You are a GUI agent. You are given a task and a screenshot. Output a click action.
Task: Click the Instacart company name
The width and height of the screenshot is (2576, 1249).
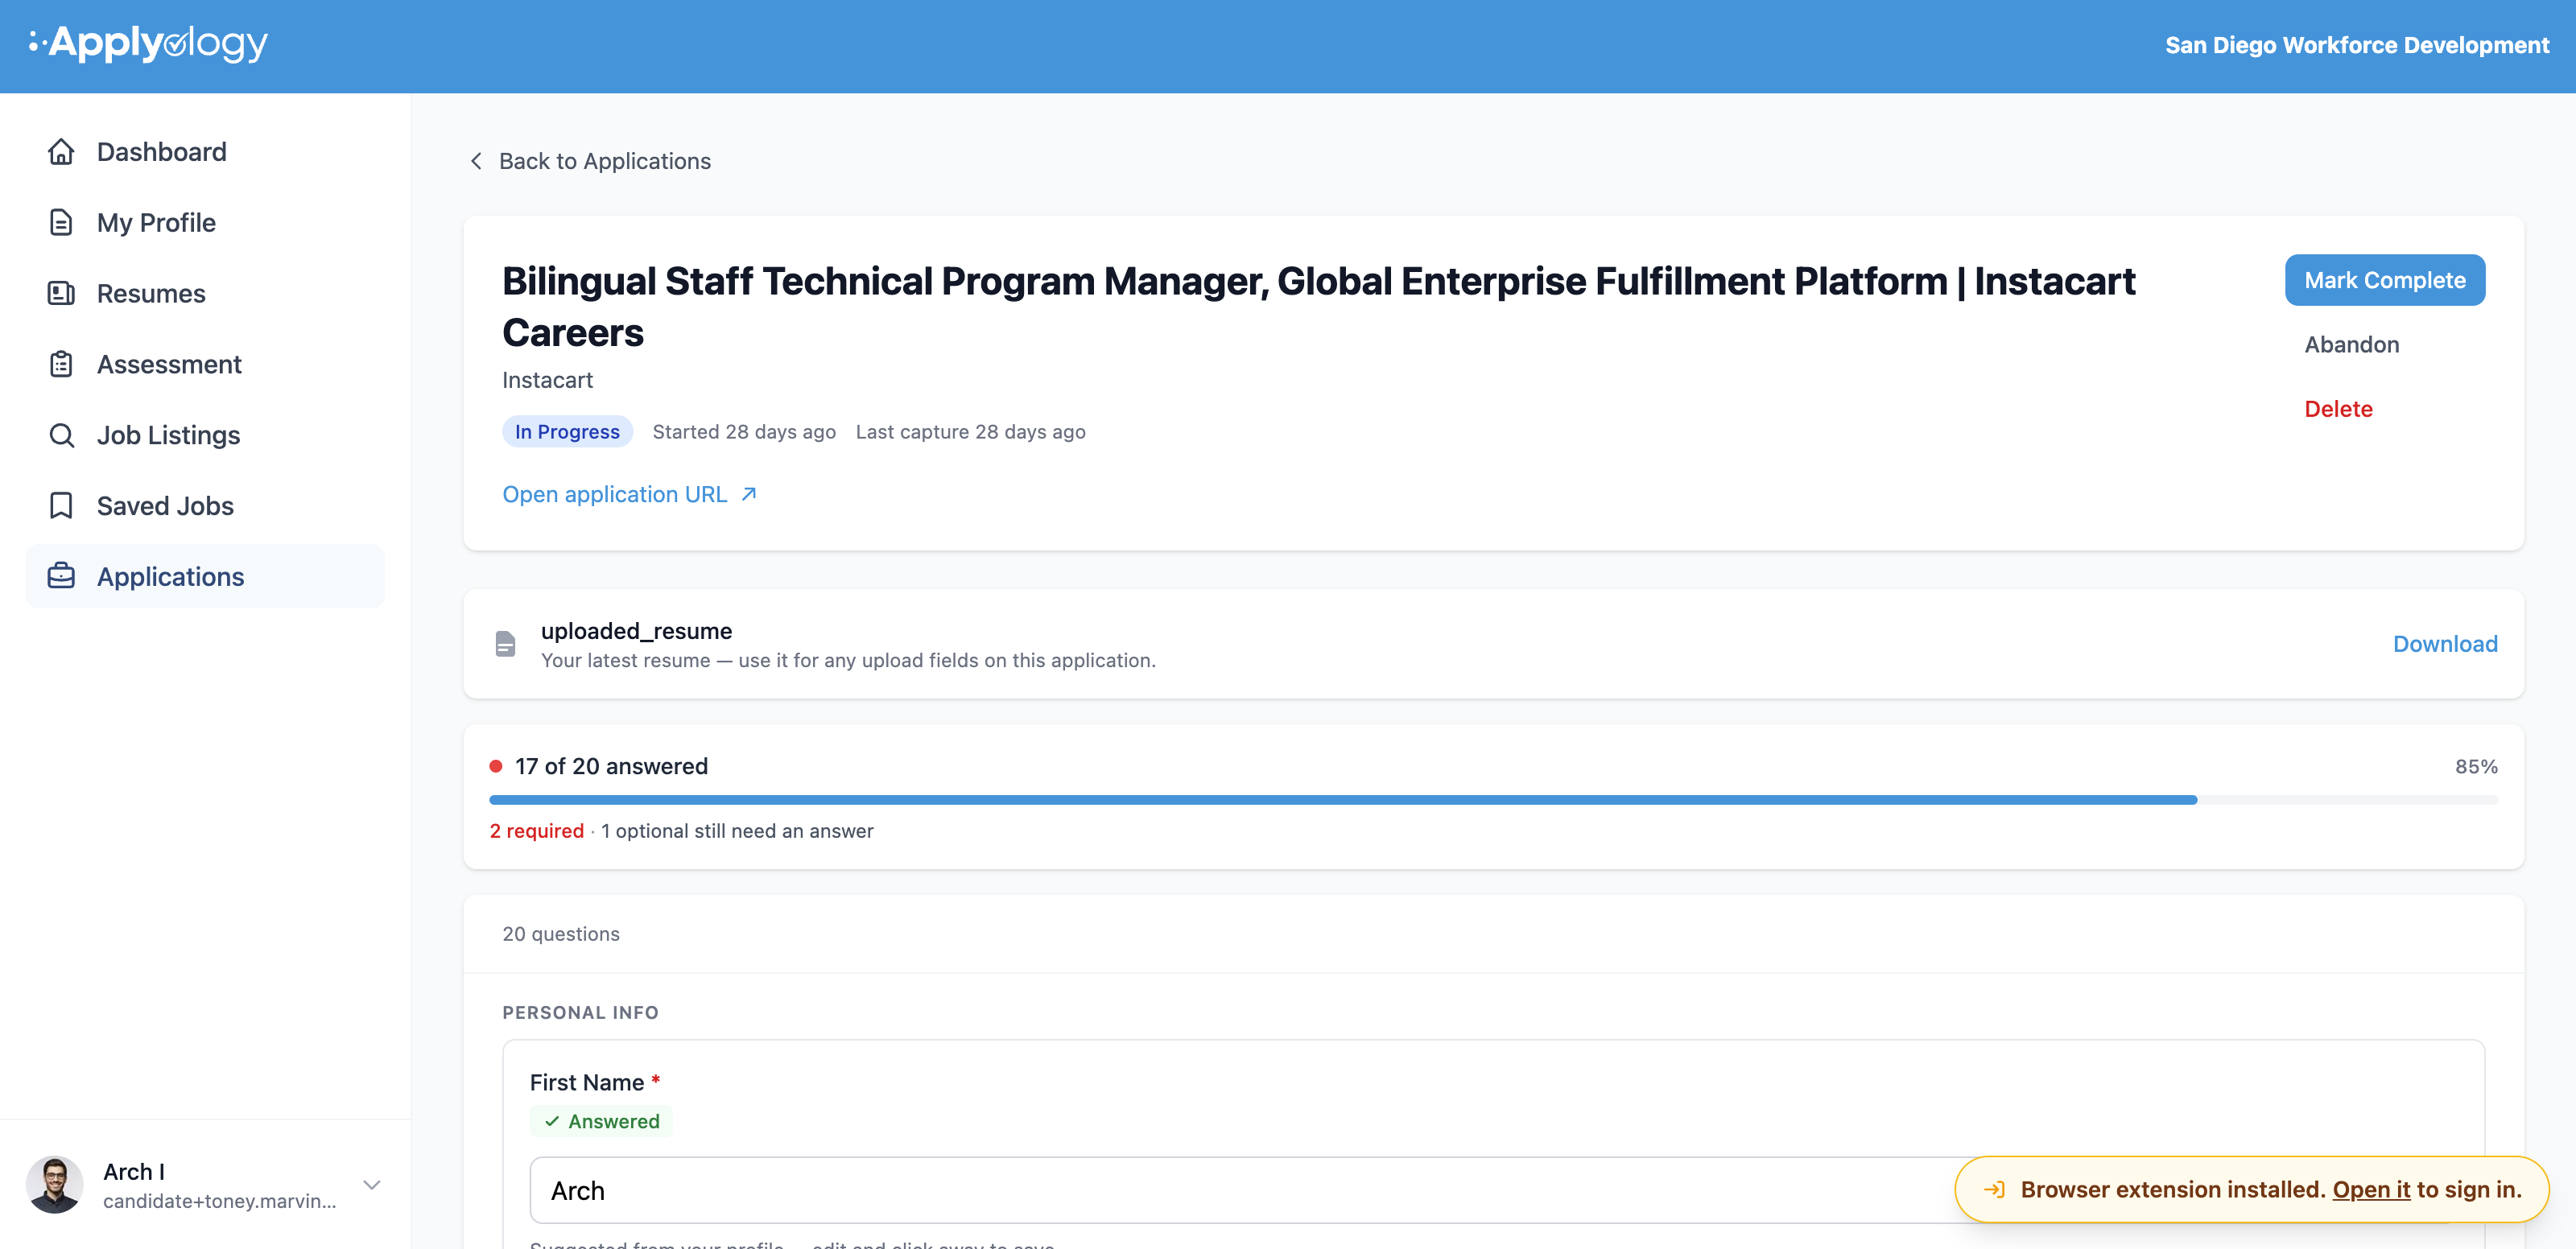(x=547, y=380)
